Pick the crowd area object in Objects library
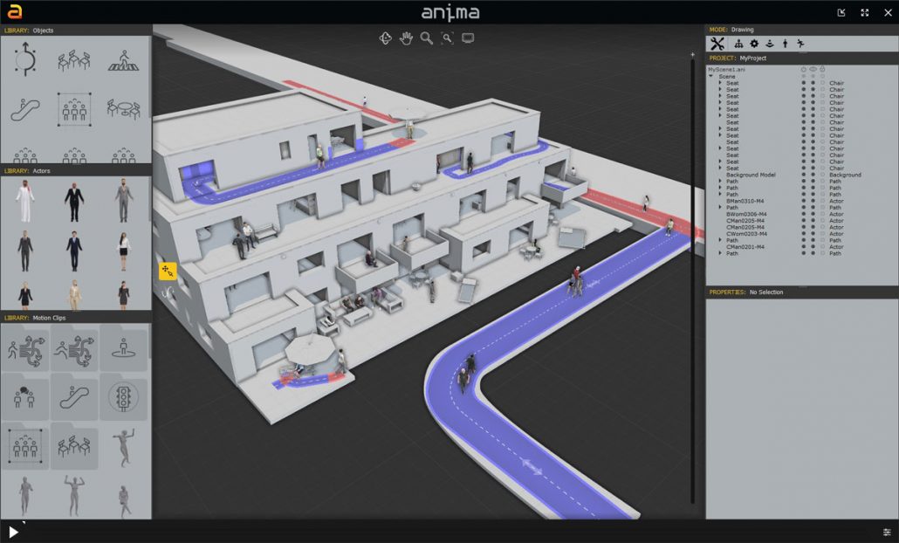The height and width of the screenshot is (543, 899). (x=74, y=109)
